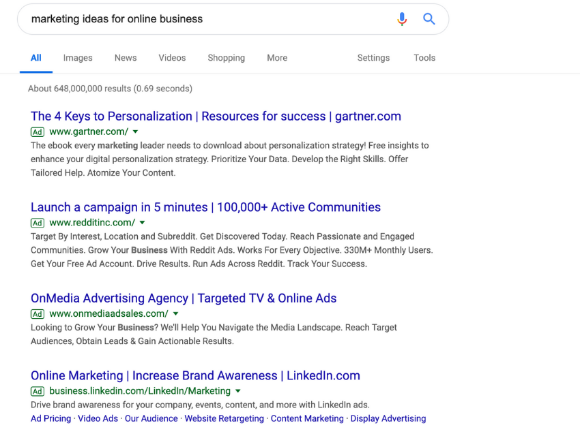Click the blue magnifier search icon
Viewport: 580px width, 436px height.
point(429,19)
